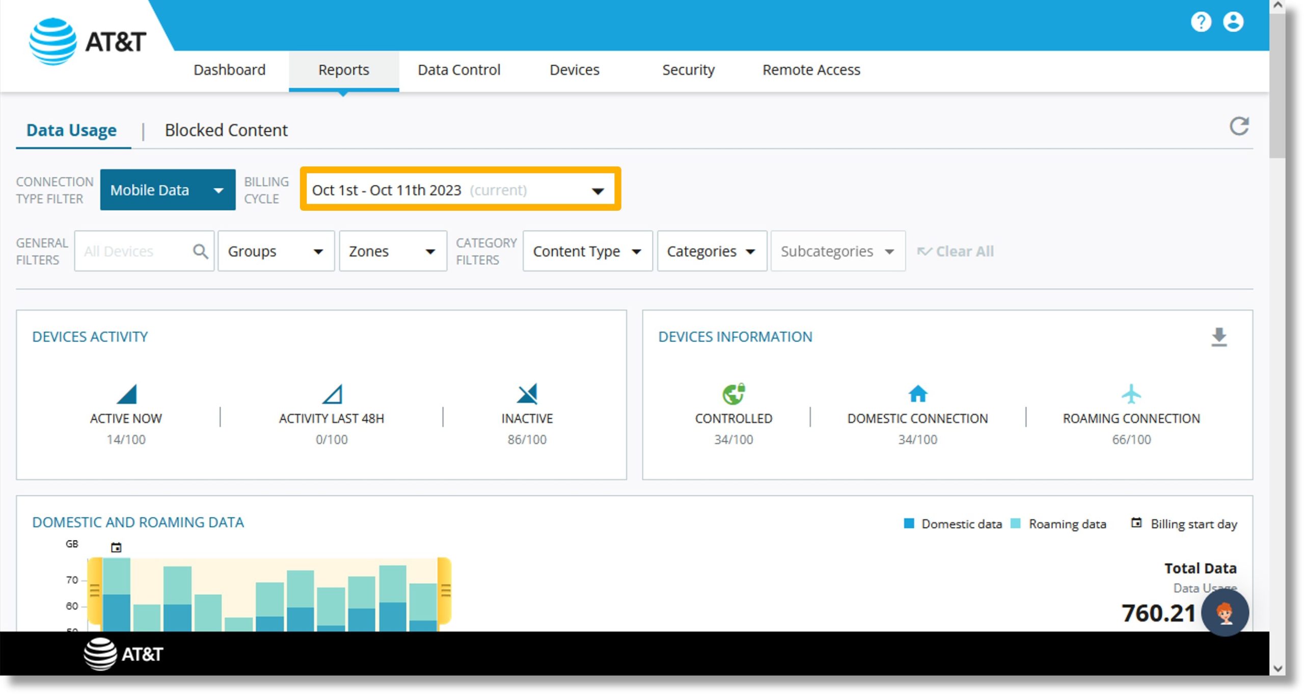
Task: Click the search magnifier in All Devices
Action: (200, 251)
